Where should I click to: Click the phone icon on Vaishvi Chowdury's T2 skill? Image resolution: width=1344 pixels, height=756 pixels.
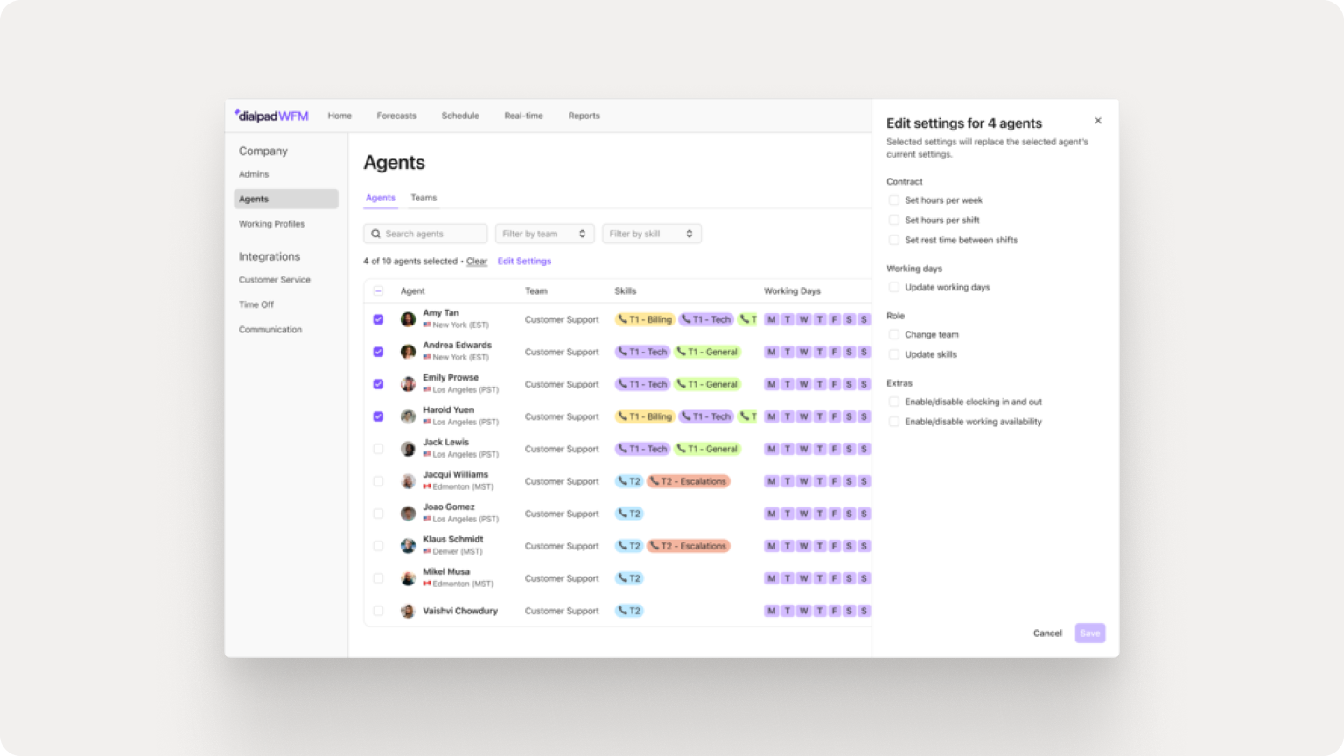[x=624, y=611]
